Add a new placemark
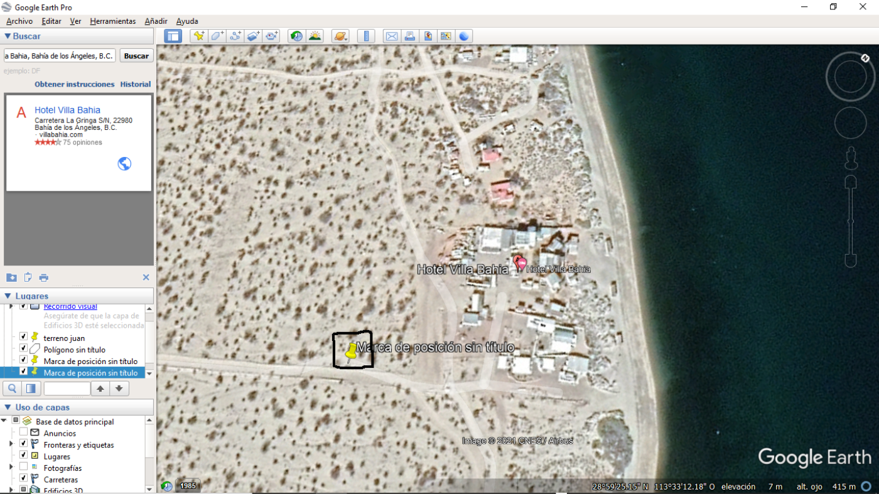The height and width of the screenshot is (494, 879). click(x=198, y=36)
